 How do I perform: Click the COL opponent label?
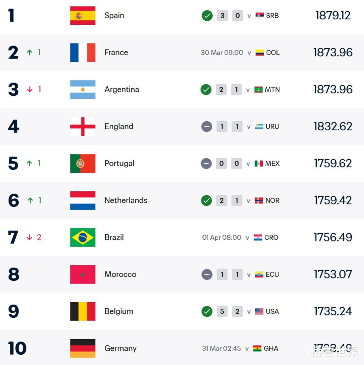click(x=273, y=53)
